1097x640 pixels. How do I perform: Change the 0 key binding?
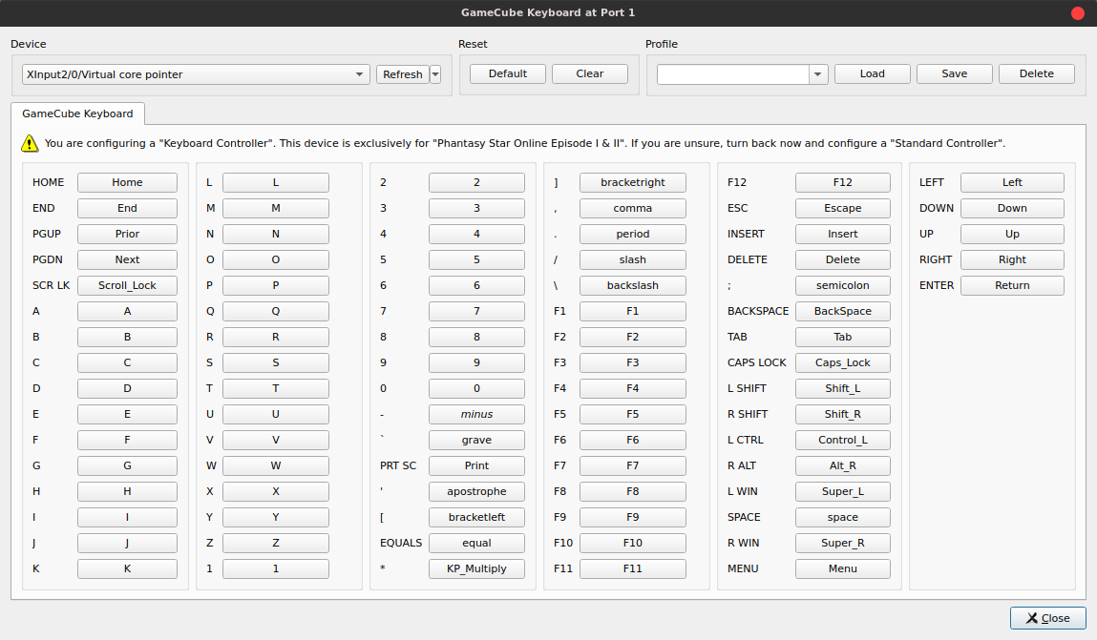click(x=476, y=388)
